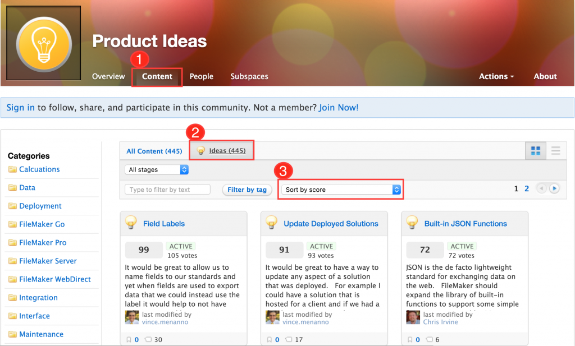Screen dimensions: 575x346
Task: Click the lightbulb icon on the Ideas tab
Action: tap(200, 150)
